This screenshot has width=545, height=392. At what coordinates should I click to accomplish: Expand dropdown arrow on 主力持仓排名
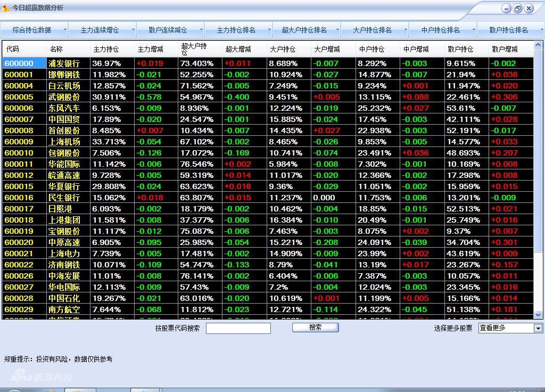(x=269, y=30)
